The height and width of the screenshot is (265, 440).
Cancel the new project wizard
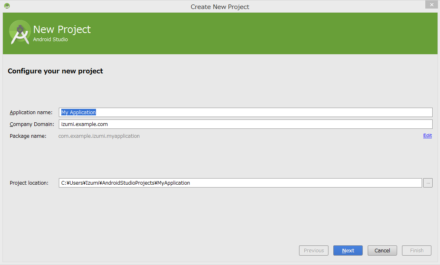tap(382, 250)
